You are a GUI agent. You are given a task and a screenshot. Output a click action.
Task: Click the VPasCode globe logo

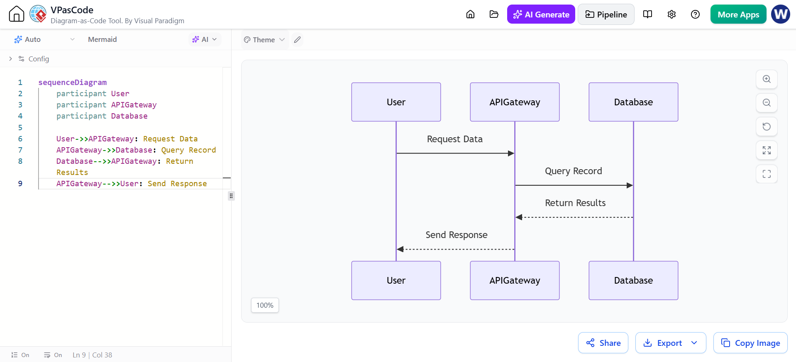tap(38, 14)
